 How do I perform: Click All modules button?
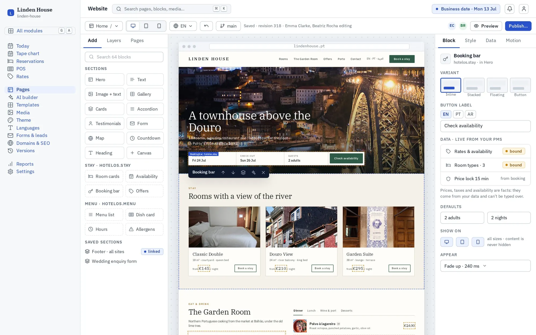pos(40,31)
